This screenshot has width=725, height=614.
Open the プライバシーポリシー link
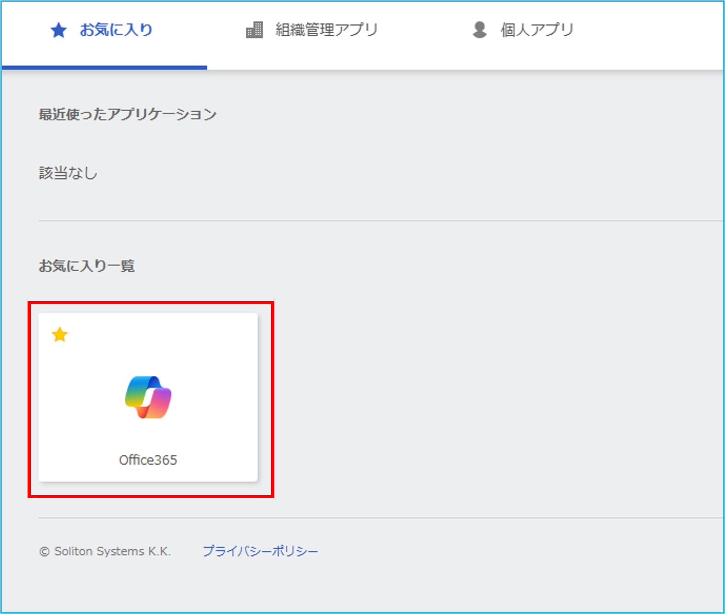pyautogui.click(x=261, y=551)
